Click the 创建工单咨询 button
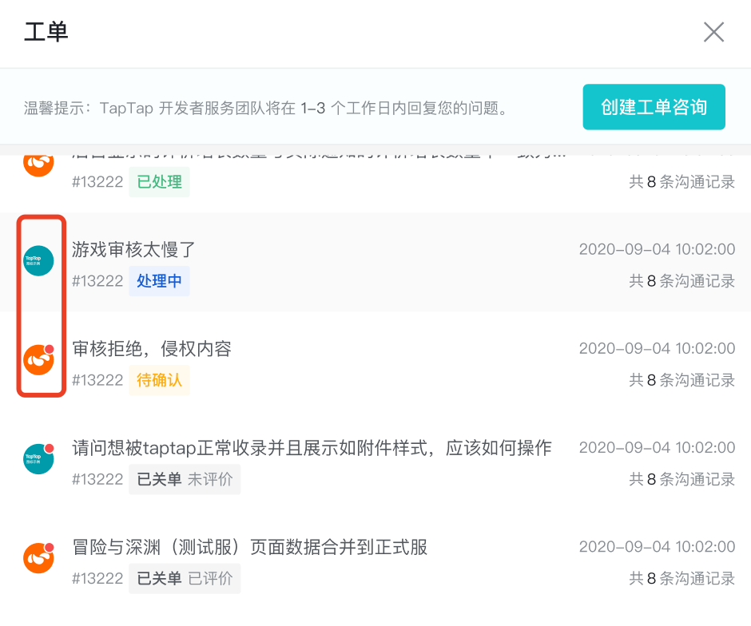The image size is (751, 626). (654, 107)
